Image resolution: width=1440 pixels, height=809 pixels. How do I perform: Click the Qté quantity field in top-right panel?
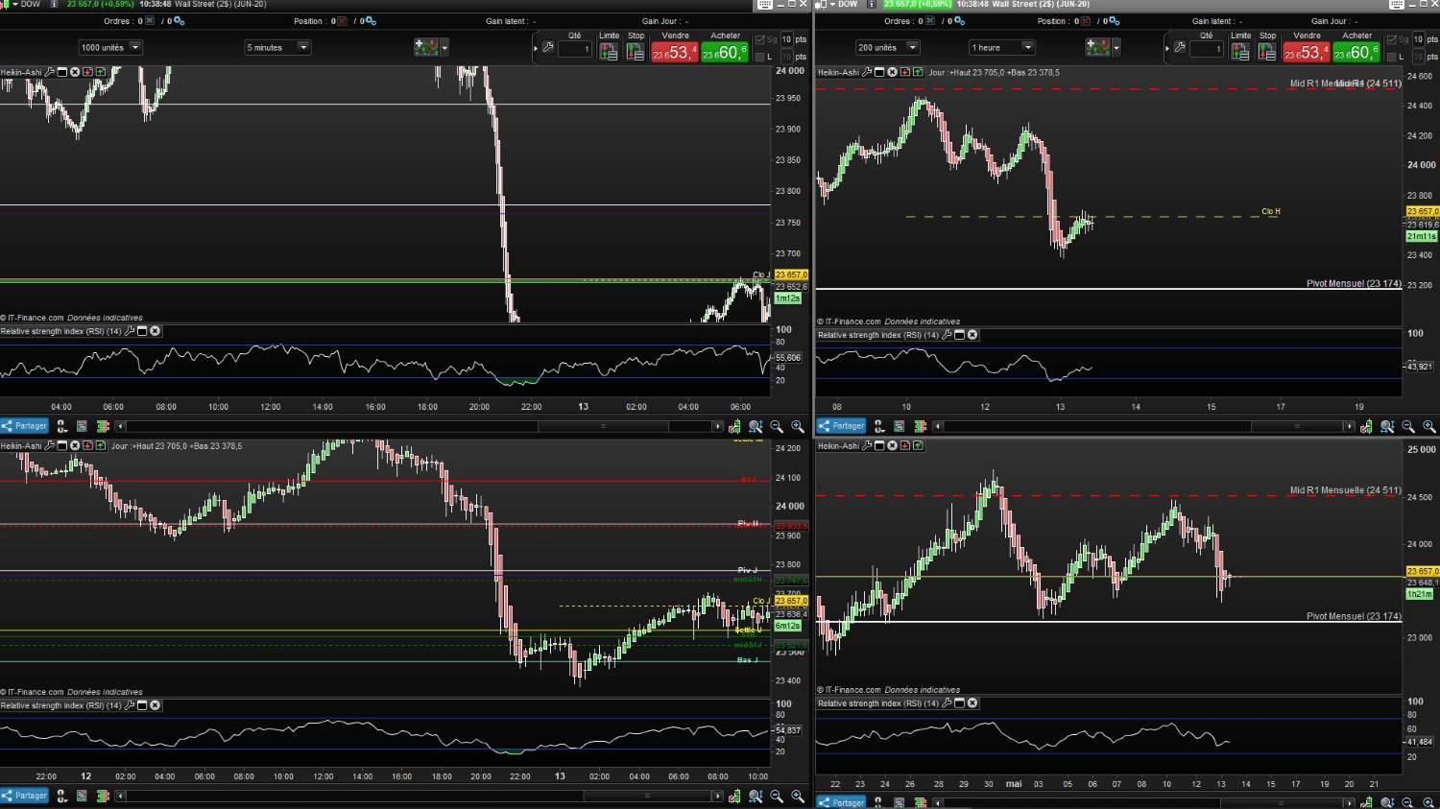tap(1207, 49)
